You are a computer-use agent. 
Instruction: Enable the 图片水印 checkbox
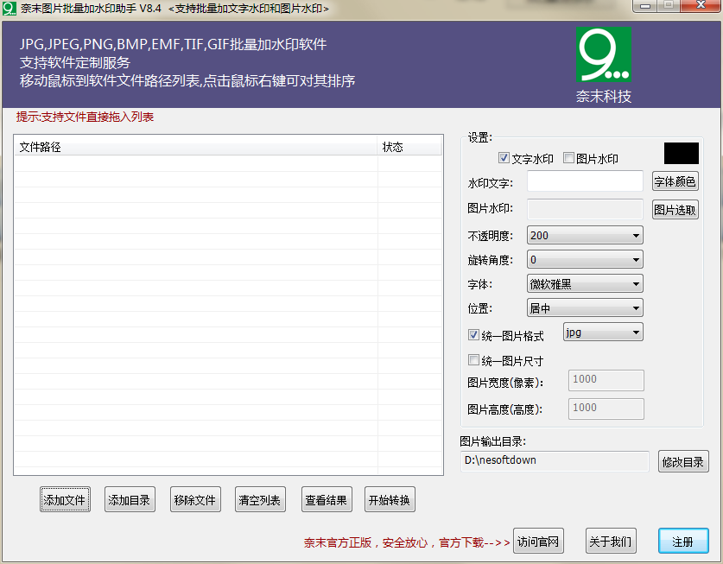(x=568, y=157)
